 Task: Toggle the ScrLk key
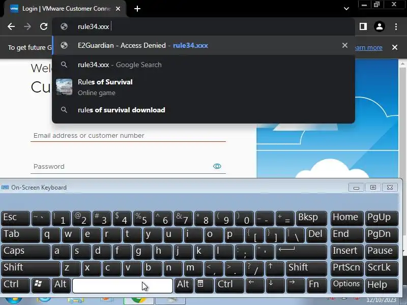pyautogui.click(x=381, y=268)
